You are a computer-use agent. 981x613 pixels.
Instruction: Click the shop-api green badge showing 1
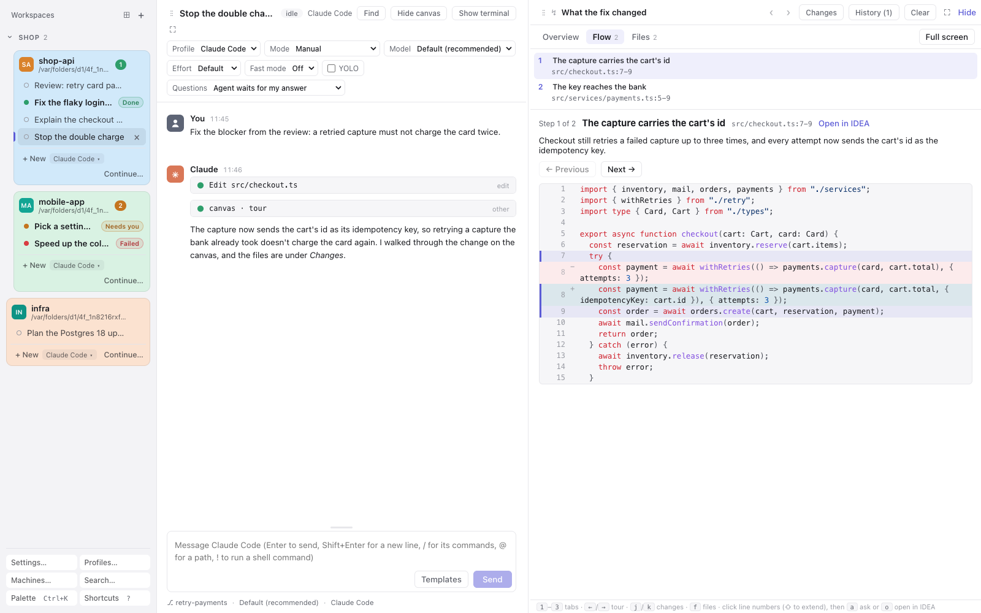121,64
